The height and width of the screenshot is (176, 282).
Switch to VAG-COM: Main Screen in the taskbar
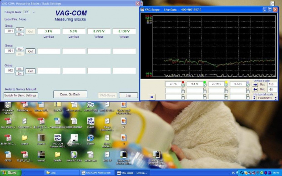96,173
